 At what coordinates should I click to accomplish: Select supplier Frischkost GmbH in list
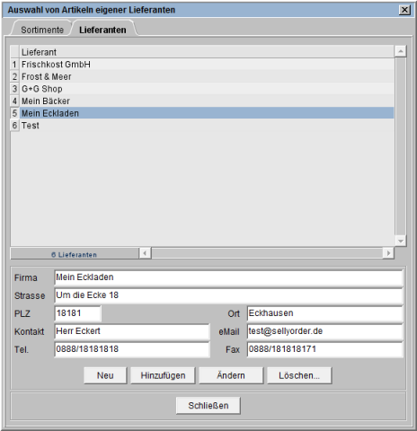207,65
